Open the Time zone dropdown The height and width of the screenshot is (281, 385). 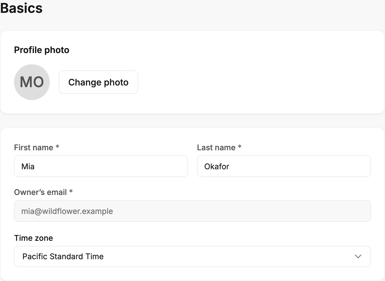pyautogui.click(x=192, y=256)
